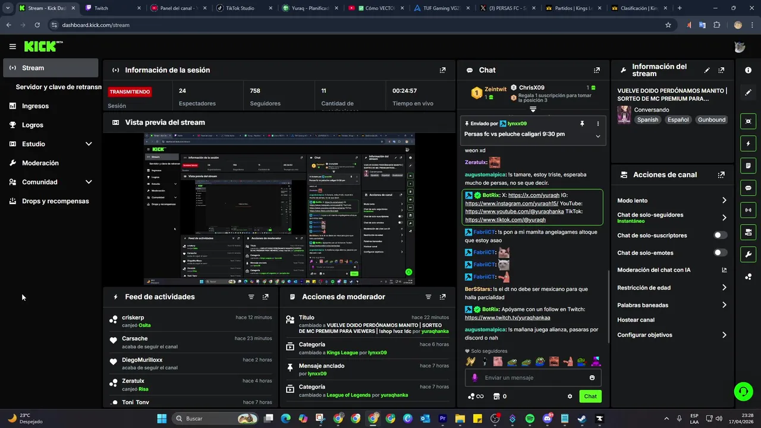The width and height of the screenshot is (761, 428).
Task: Switch to the Twitch browser tab
Action: click(113, 8)
